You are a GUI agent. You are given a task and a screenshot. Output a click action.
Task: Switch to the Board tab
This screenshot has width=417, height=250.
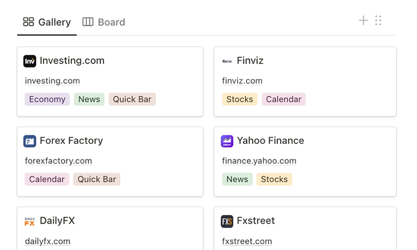[x=104, y=22]
